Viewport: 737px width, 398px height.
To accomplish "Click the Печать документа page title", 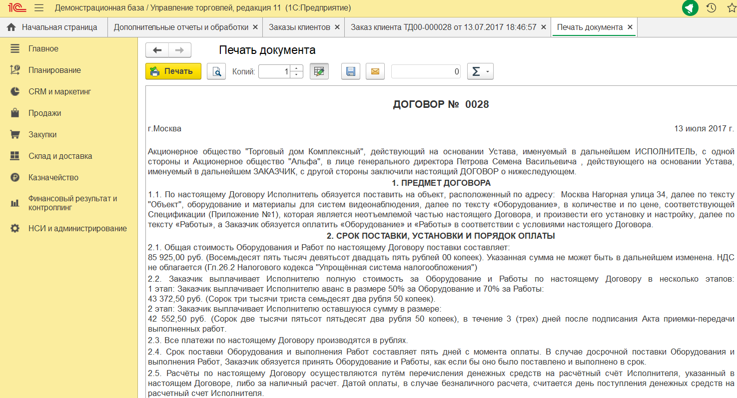I will (267, 50).
